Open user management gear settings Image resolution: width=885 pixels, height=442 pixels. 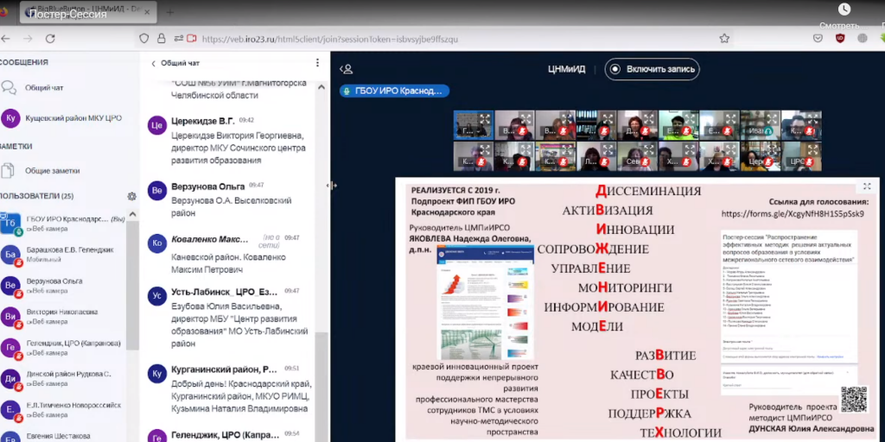(x=131, y=196)
